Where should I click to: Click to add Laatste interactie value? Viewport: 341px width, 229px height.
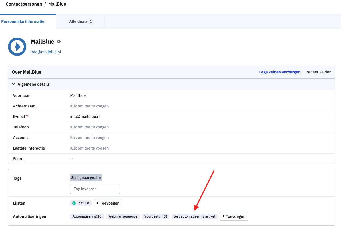[89, 148]
